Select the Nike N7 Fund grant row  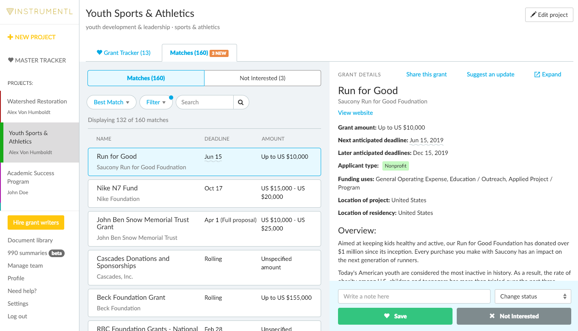204,193
